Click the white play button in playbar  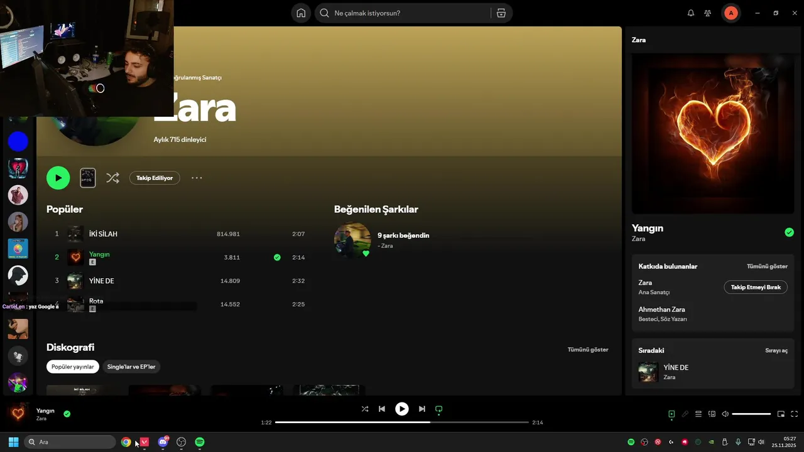pyautogui.click(x=402, y=409)
